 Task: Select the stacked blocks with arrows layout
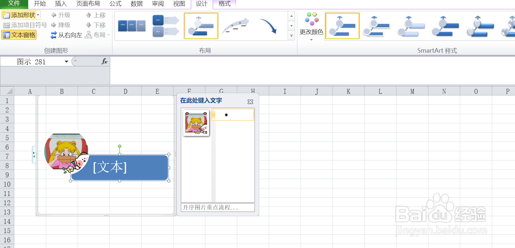[x=166, y=26]
